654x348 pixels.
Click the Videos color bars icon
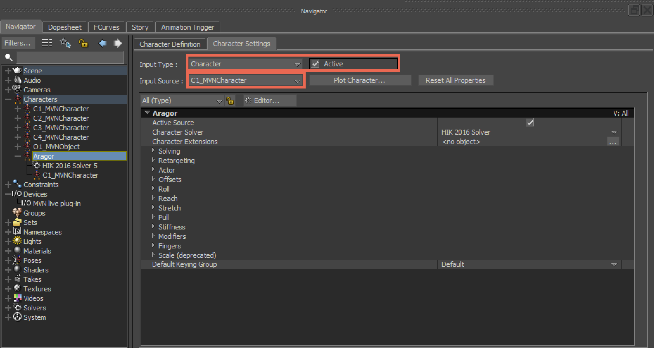point(18,298)
